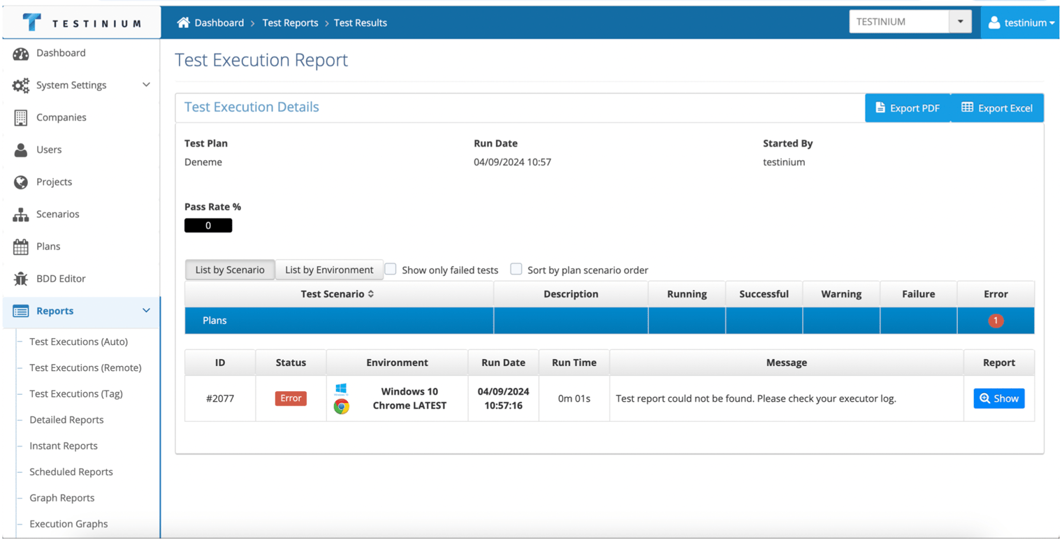Screen dimensions: 1062x540
Task: Open Scheduled Reports menu item
Action: (x=71, y=472)
